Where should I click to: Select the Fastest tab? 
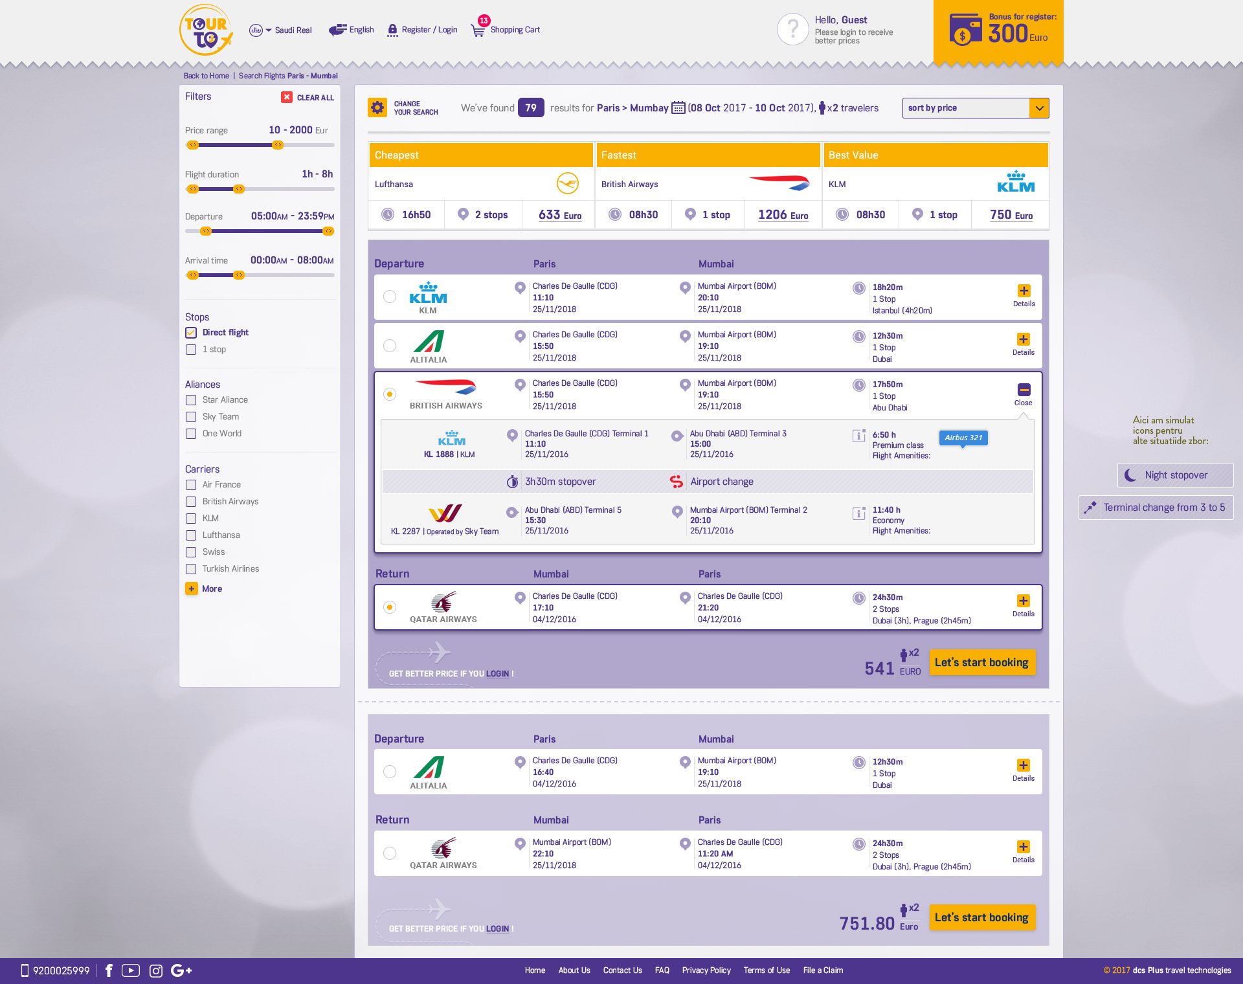point(708,155)
